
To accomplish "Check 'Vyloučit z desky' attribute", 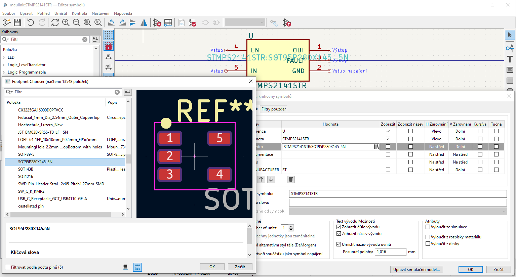I will pos(428,244).
